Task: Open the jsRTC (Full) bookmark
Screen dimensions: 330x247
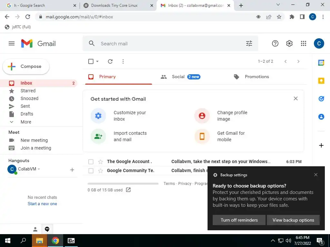Action: tap(18, 27)
